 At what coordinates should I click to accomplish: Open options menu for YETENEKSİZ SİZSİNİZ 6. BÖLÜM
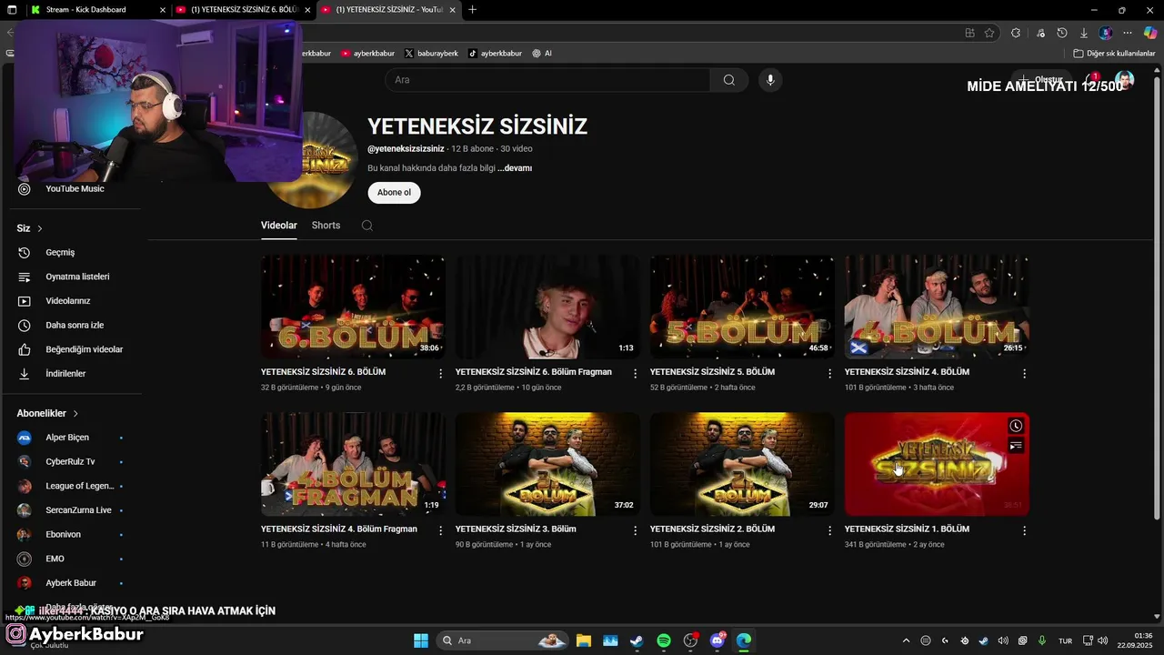coord(441,374)
